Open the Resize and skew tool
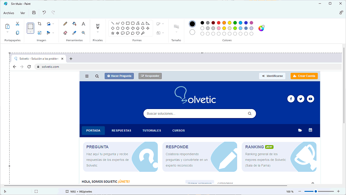The height and width of the screenshot is (195, 346). click(40, 33)
